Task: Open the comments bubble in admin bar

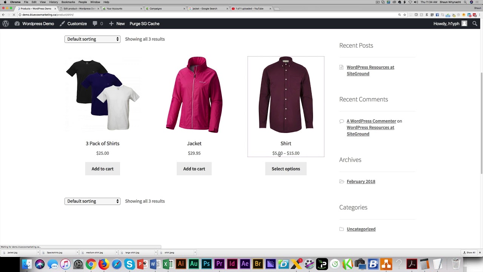Action: pyautogui.click(x=98, y=23)
